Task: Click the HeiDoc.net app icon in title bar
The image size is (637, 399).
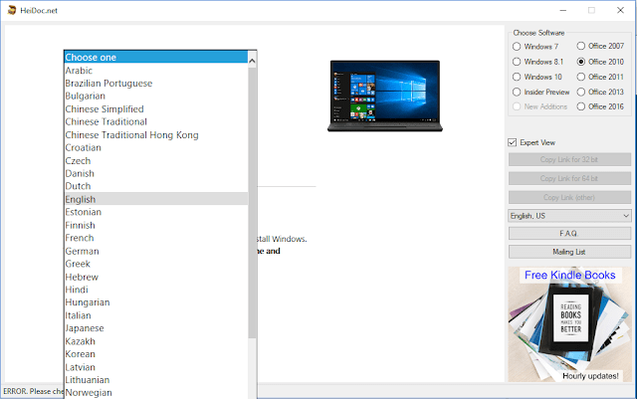Action: pos(12,10)
